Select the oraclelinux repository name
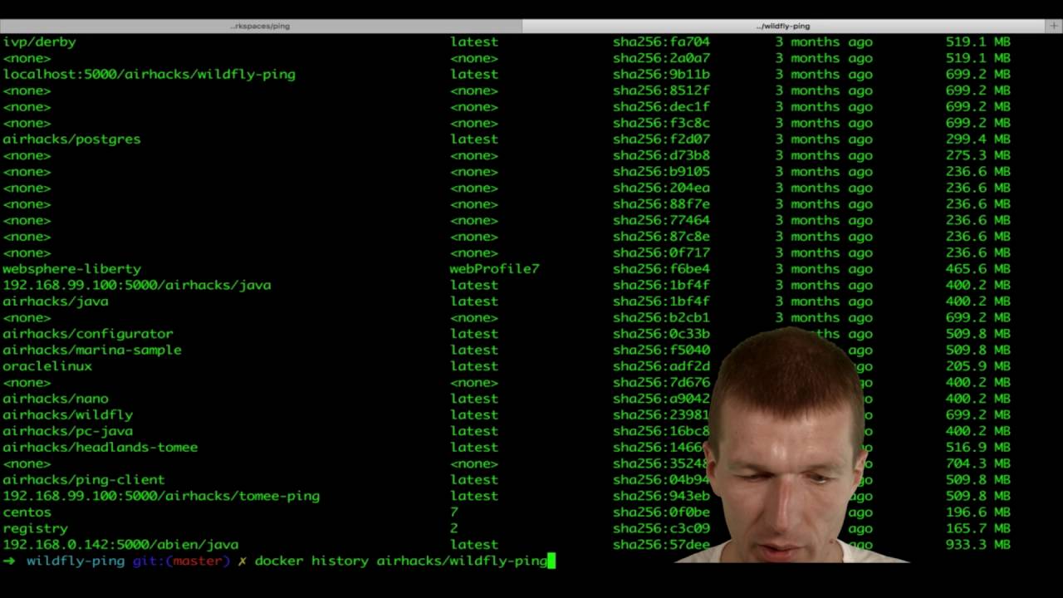This screenshot has height=598, width=1063. coord(47,365)
